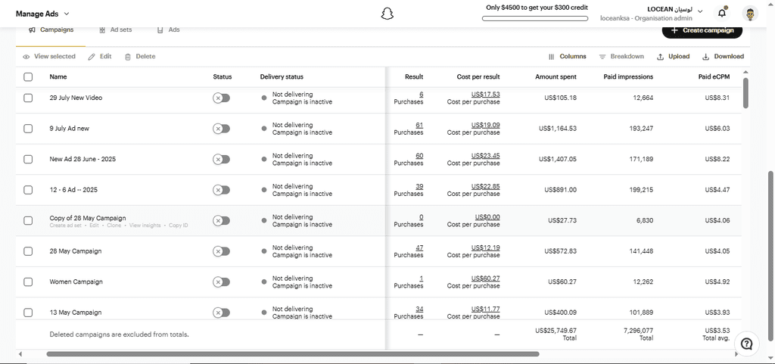
Task: Click the Paid eCPM column header
Action: click(714, 77)
